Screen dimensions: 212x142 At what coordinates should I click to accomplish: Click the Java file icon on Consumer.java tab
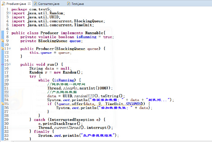tap(35, 4)
